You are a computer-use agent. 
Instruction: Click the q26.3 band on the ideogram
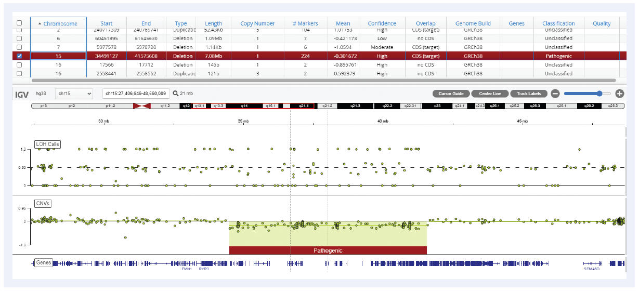[612, 105]
